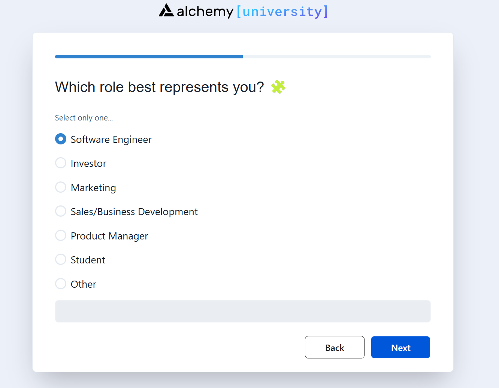Click the "Which role best represents you?" heading
This screenshot has height=388, width=499.
[160, 87]
